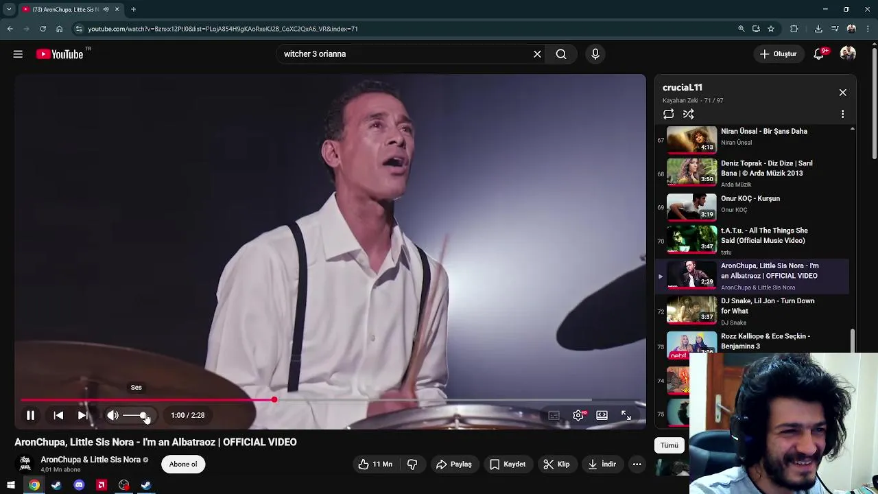Image resolution: width=878 pixels, height=494 pixels.
Task: Open Chrome tab search dropdown
Action: (9, 10)
